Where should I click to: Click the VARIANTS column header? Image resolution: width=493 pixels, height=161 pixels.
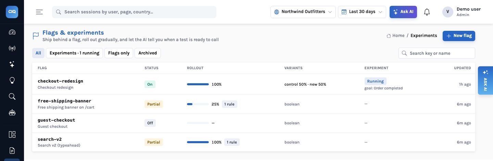(x=293, y=68)
